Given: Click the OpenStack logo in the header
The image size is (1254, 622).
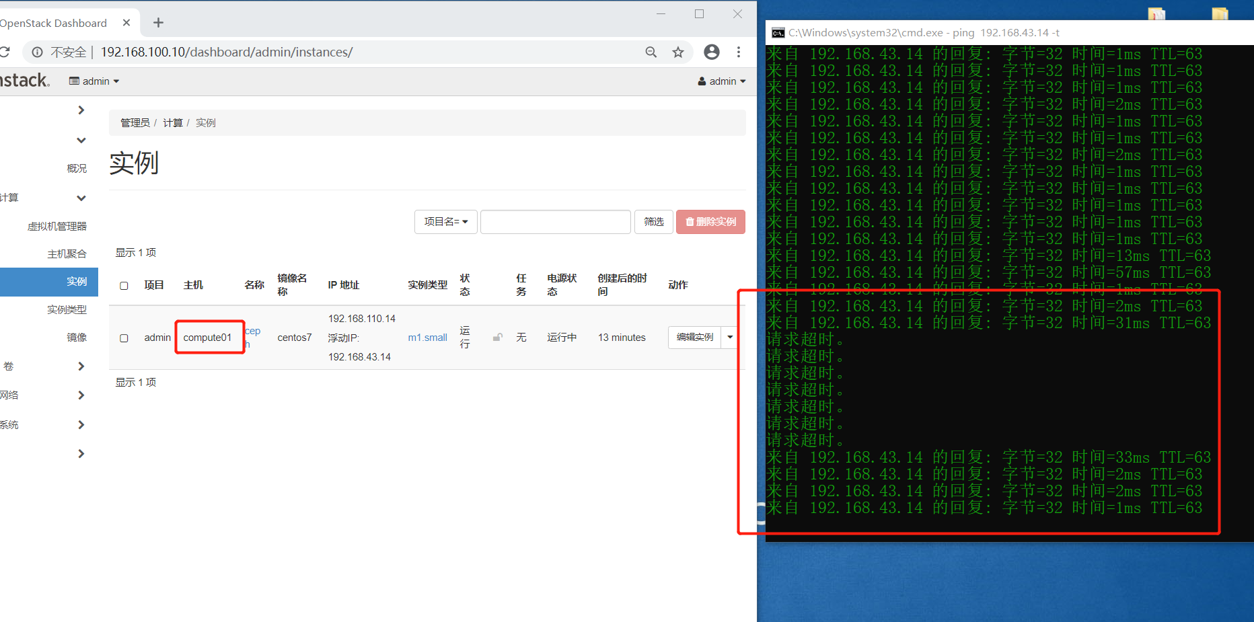Looking at the screenshot, I should [22, 80].
